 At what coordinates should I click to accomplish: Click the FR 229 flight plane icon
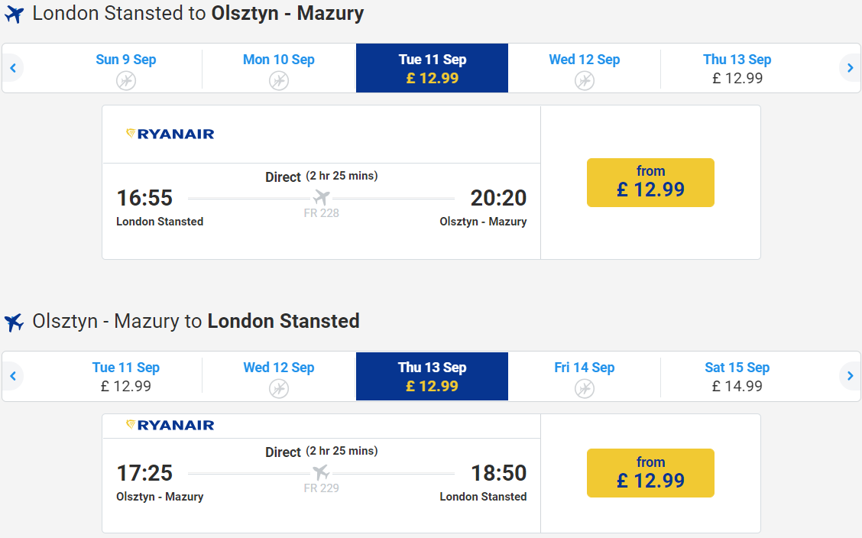322,472
